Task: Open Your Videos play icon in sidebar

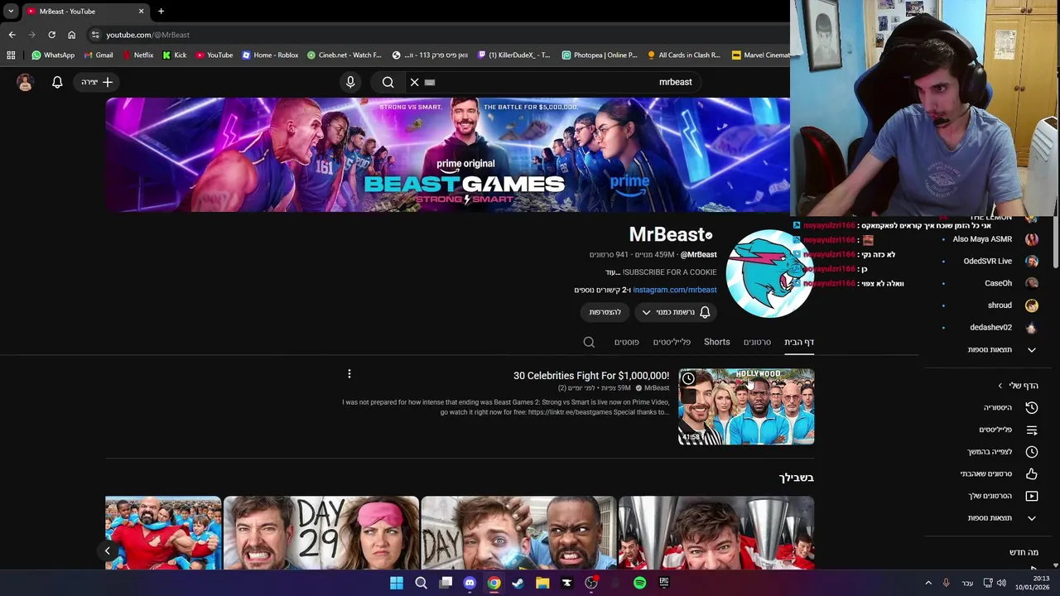Action: 1031,496
